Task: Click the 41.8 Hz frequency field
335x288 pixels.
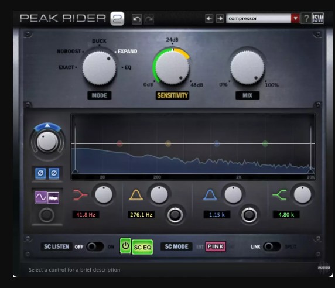Action: [86, 215]
